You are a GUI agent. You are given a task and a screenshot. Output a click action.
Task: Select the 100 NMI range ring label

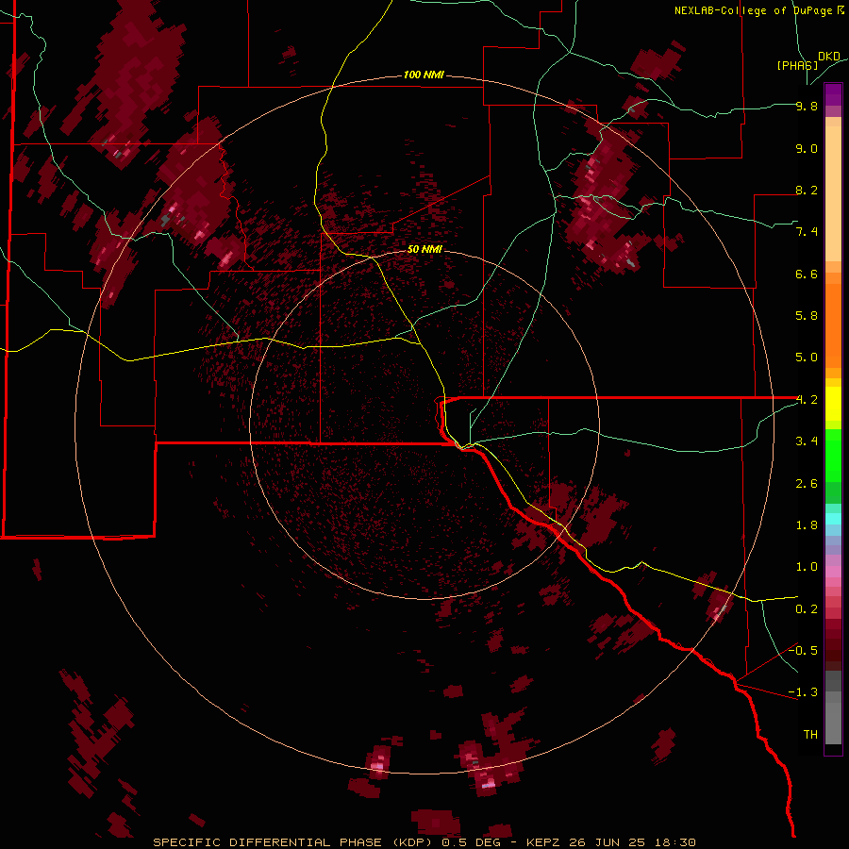[x=424, y=75]
